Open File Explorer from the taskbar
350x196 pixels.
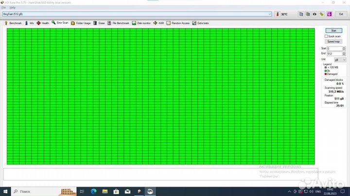pyautogui.click(x=105, y=191)
